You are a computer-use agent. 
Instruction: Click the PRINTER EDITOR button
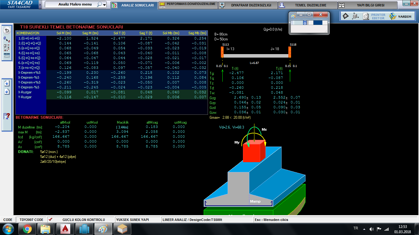[x=378, y=17]
